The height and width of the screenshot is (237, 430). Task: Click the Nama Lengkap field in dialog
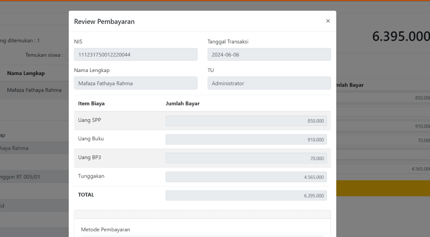[135, 83]
